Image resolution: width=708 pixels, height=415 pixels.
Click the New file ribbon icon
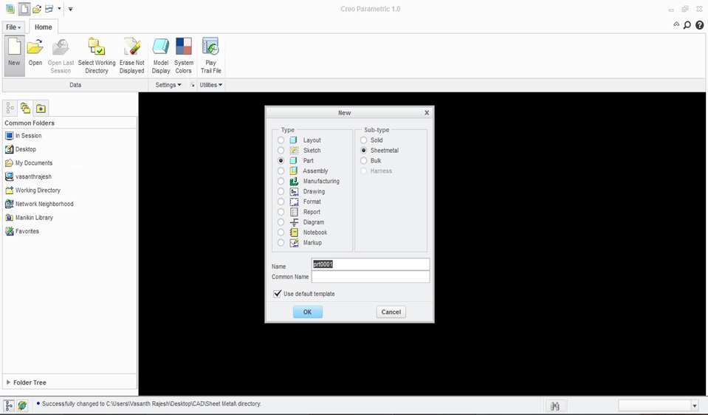(14, 56)
